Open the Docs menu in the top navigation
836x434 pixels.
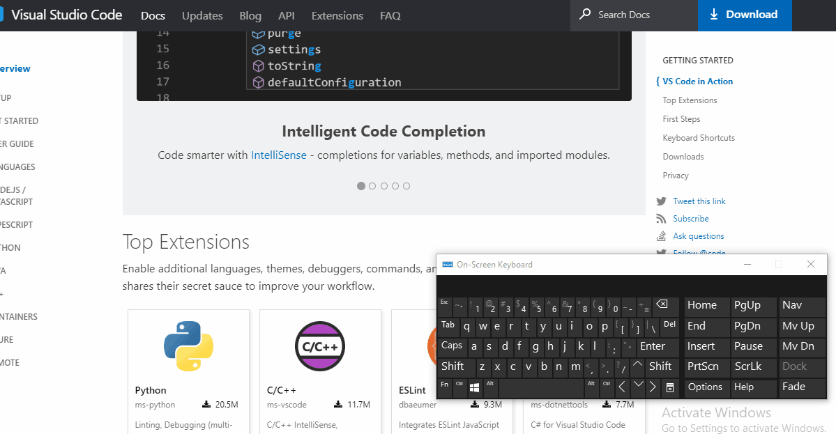click(153, 15)
